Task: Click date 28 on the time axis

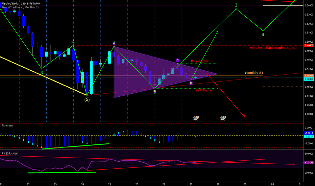Action: pos(191,184)
